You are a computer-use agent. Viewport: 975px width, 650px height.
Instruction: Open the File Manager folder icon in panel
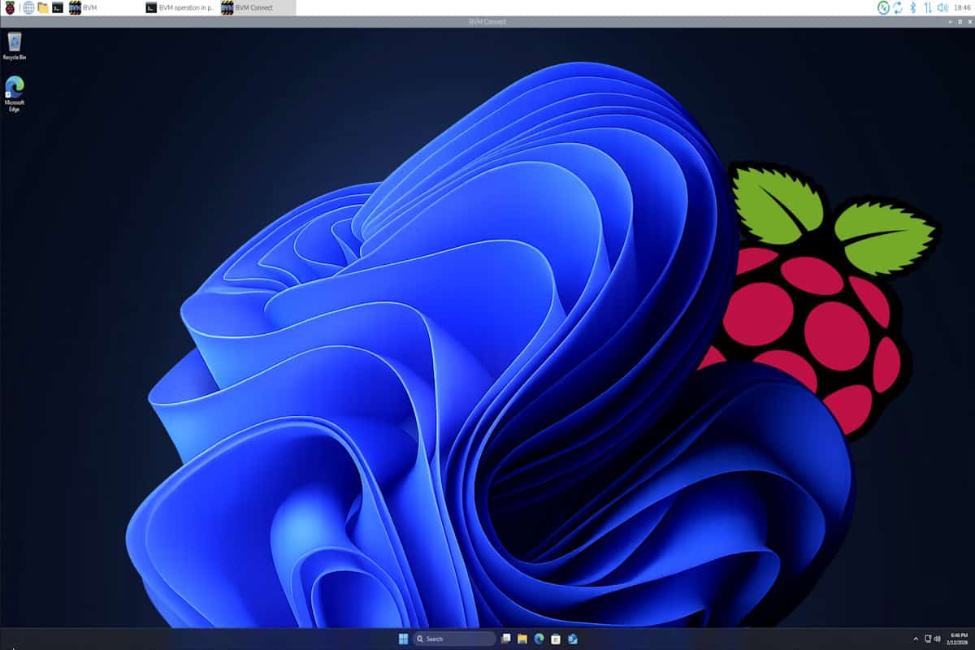43,7
